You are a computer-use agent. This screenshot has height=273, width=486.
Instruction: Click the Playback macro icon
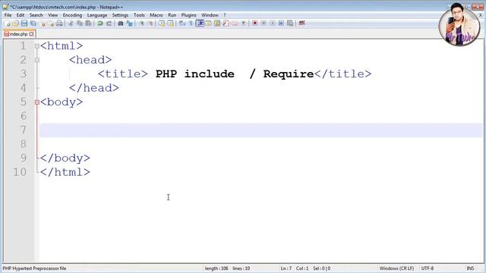272,24
